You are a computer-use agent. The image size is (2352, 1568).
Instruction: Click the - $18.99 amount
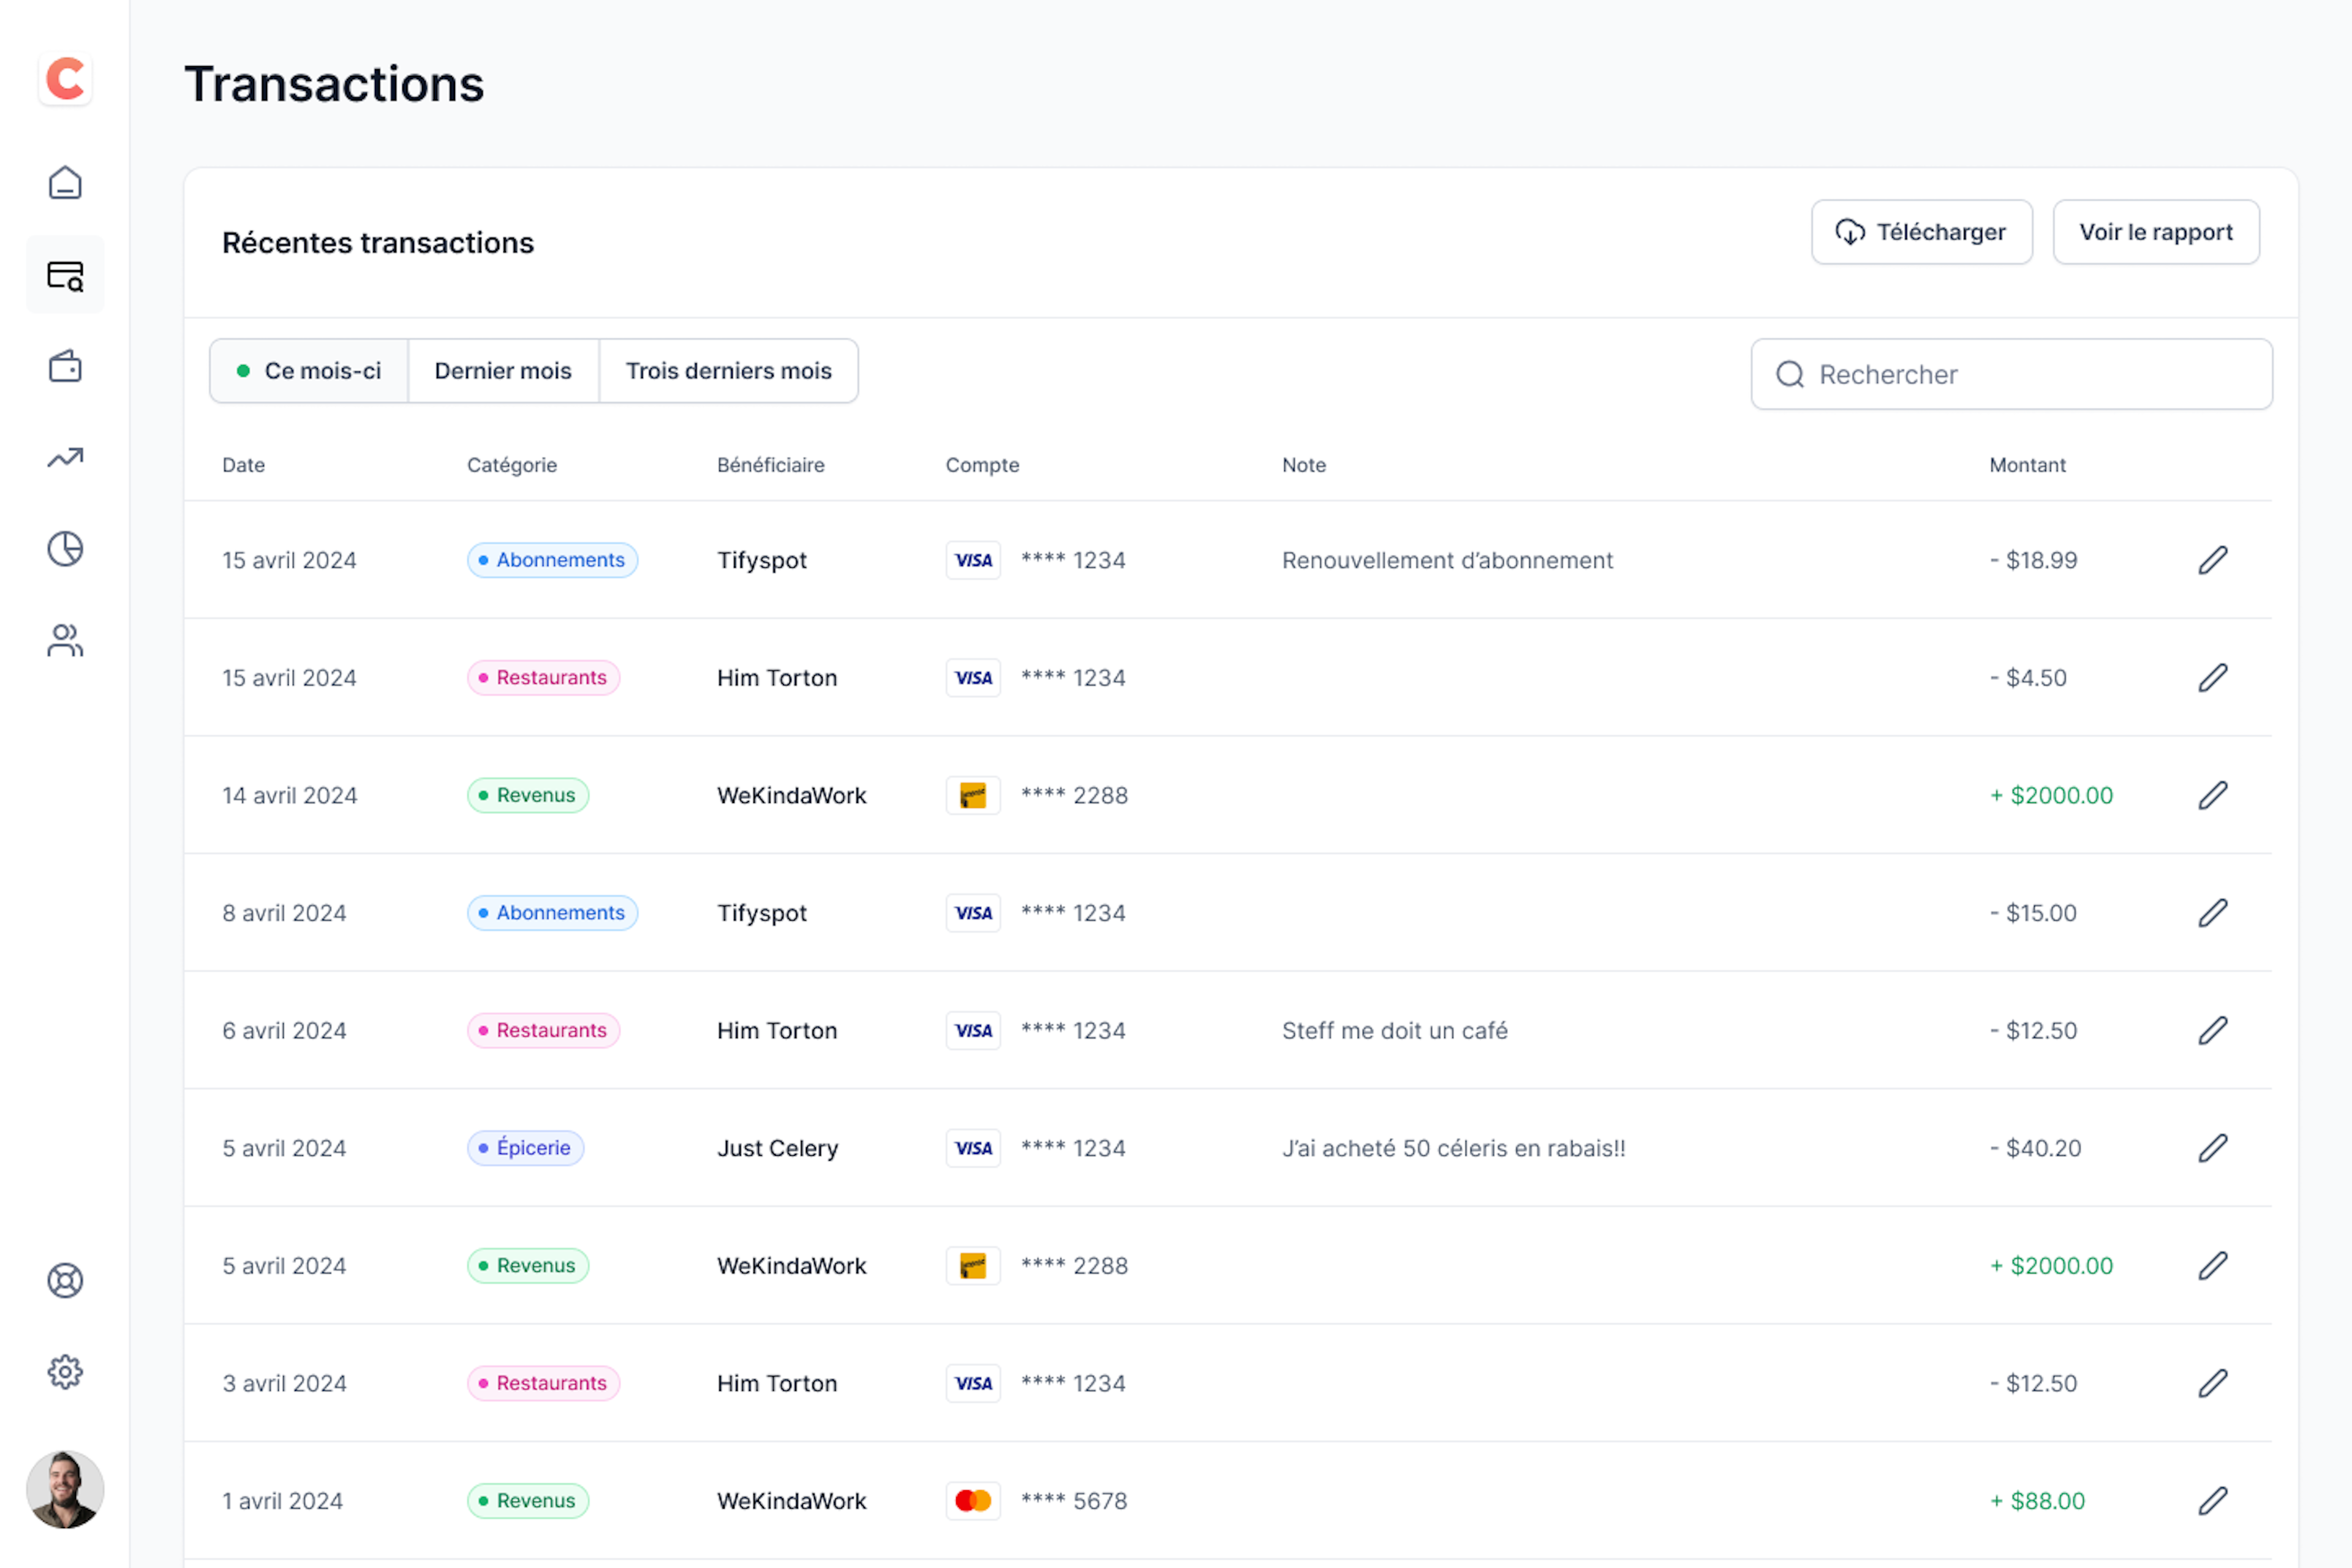click(2033, 560)
